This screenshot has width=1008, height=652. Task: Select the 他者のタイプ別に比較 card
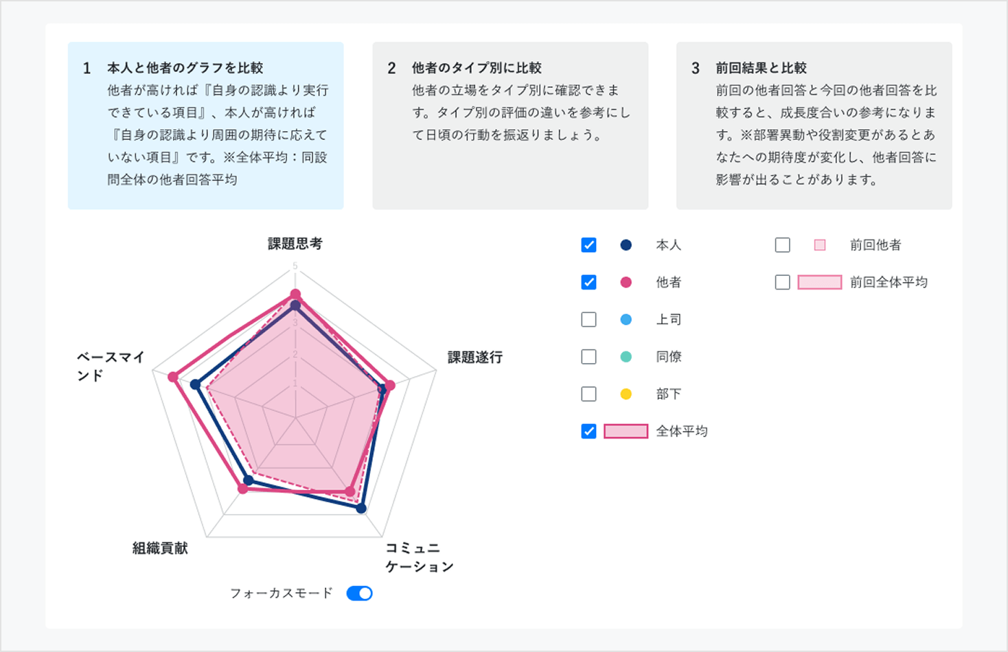510,126
